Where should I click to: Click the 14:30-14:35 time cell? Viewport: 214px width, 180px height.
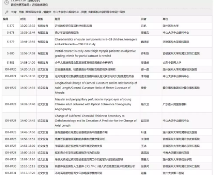(x=28, y=88)
